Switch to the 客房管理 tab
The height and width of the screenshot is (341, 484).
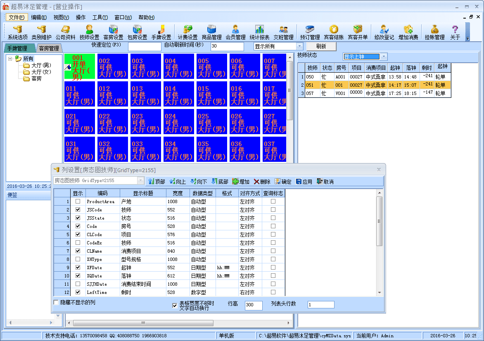coord(49,48)
